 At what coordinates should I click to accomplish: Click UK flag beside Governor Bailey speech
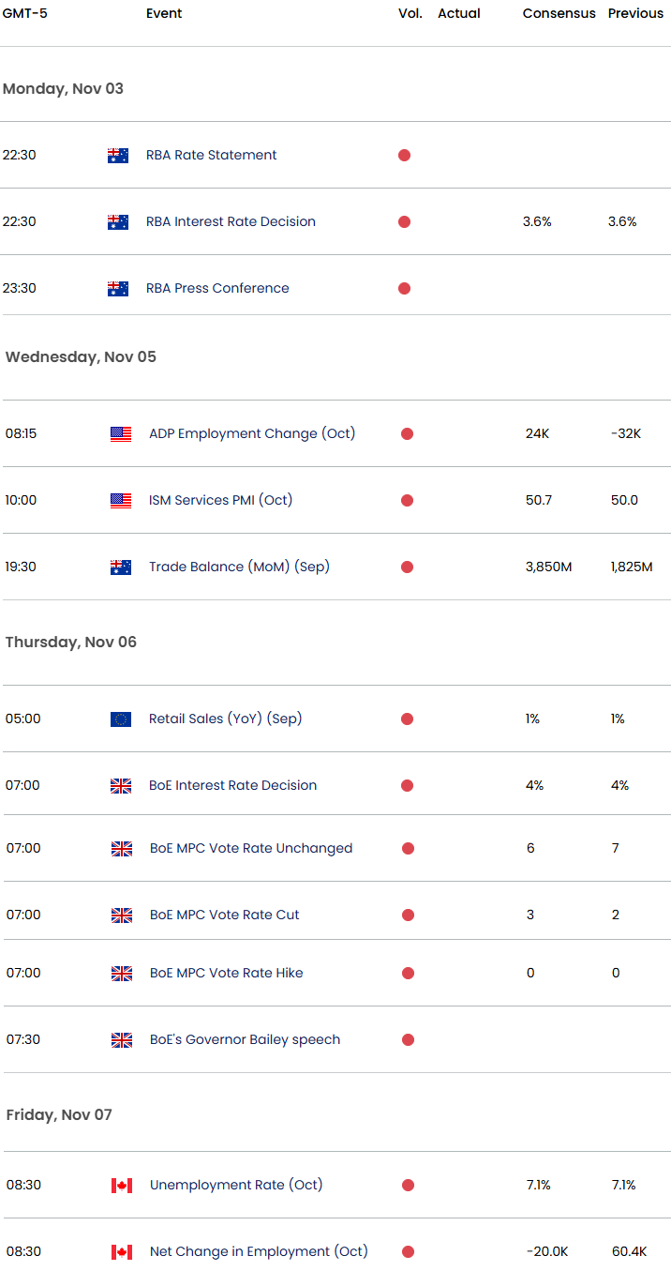click(122, 1040)
